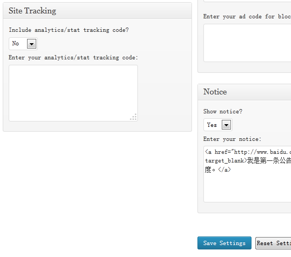Click the Include analytics/stat tracking code label
The width and height of the screenshot is (291, 257).
point(69,30)
